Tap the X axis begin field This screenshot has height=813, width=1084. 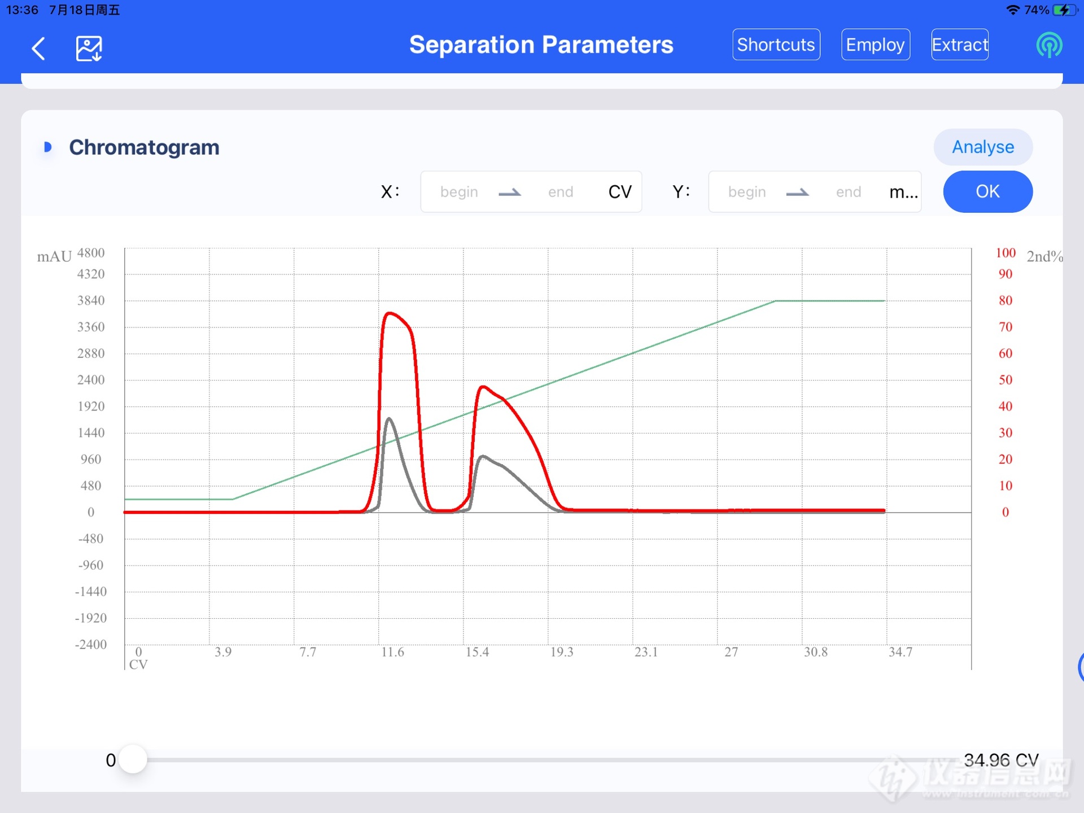[x=459, y=192]
